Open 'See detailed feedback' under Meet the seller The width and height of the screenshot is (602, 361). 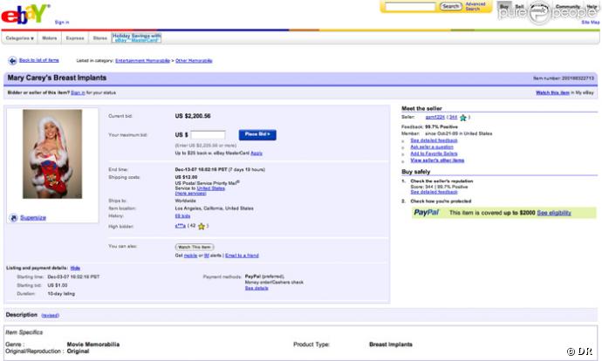pos(434,140)
